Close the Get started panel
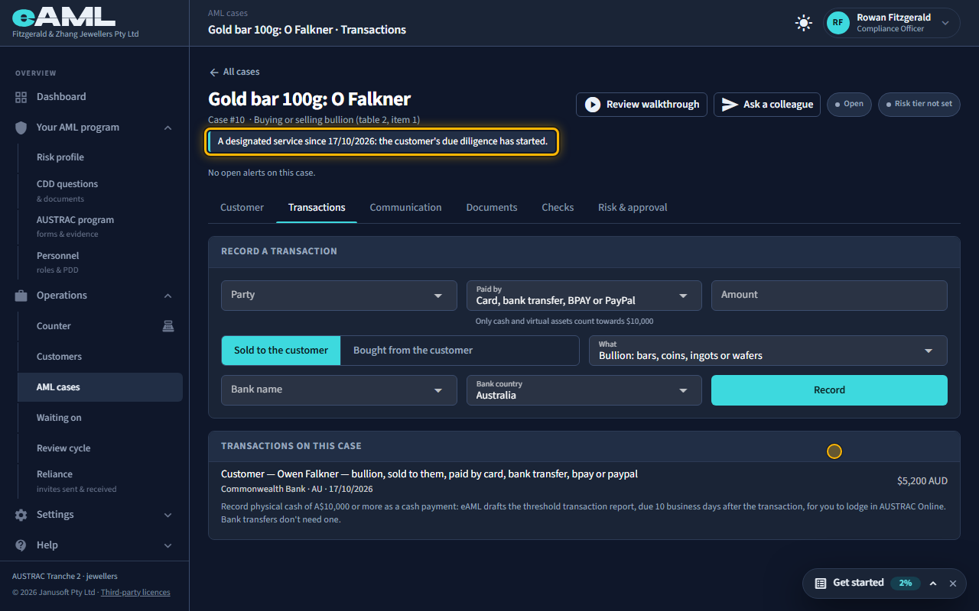Image resolution: width=979 pixels, height=611 pixels. tap(953, 584)
